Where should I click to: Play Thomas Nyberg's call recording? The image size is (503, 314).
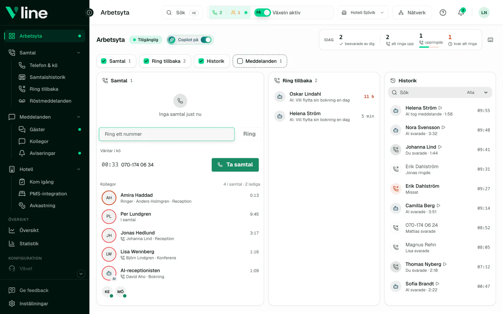tap(445, 264)
